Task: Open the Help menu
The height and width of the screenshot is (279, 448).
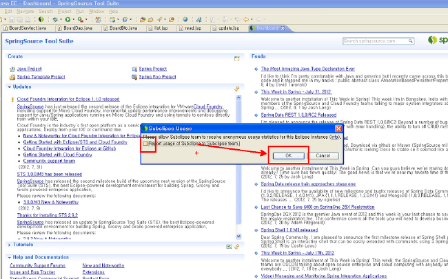Action: coord(114,12)
